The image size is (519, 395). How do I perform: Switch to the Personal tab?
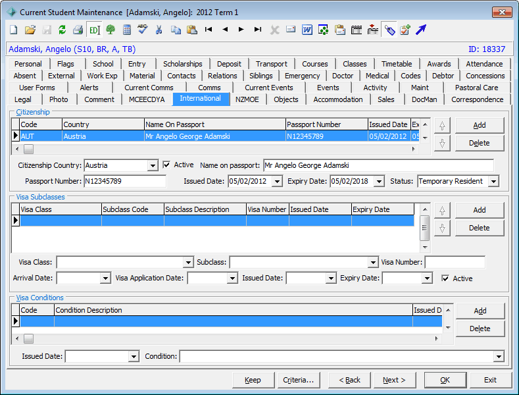point(28,64)
